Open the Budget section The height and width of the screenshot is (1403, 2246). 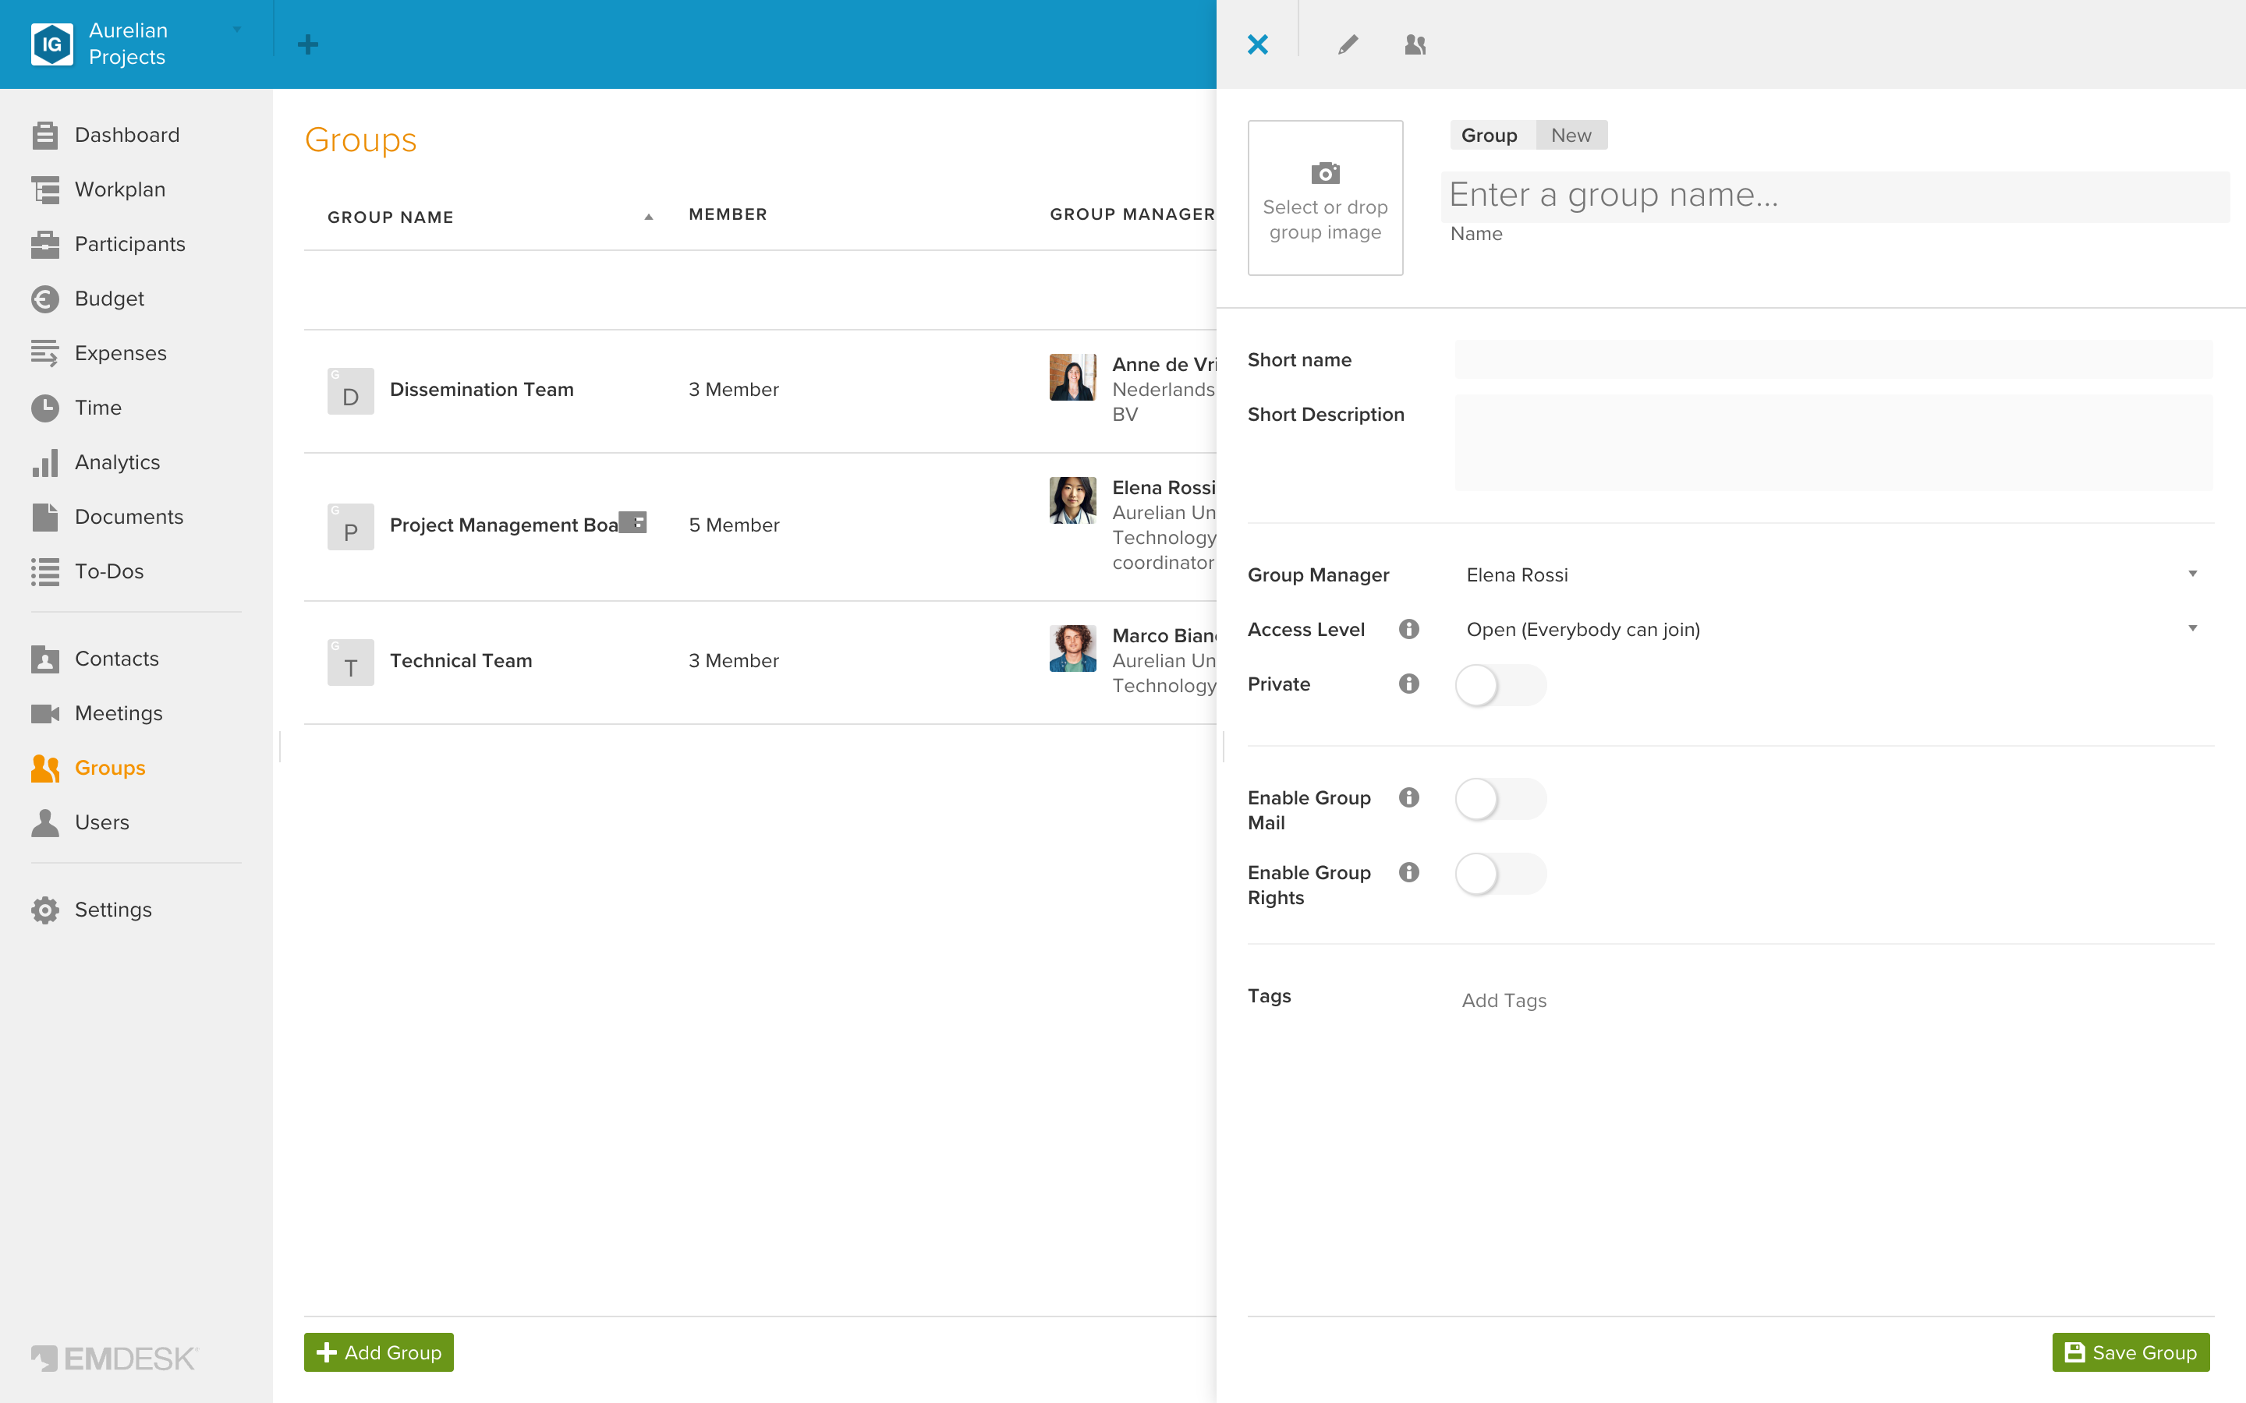88,299
